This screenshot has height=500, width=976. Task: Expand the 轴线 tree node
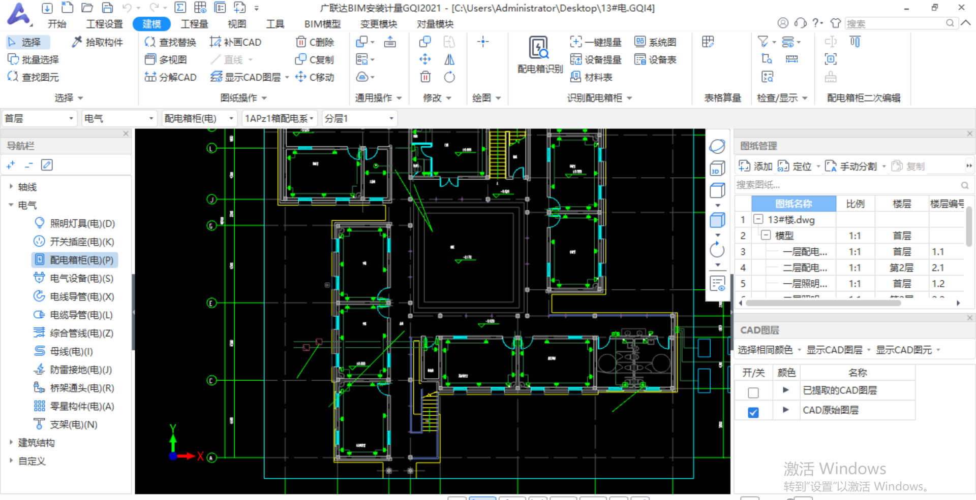(x=11, y=187)
